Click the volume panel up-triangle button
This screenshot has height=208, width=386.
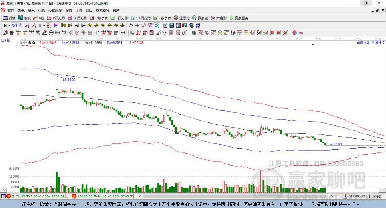[x=3, y=190]
